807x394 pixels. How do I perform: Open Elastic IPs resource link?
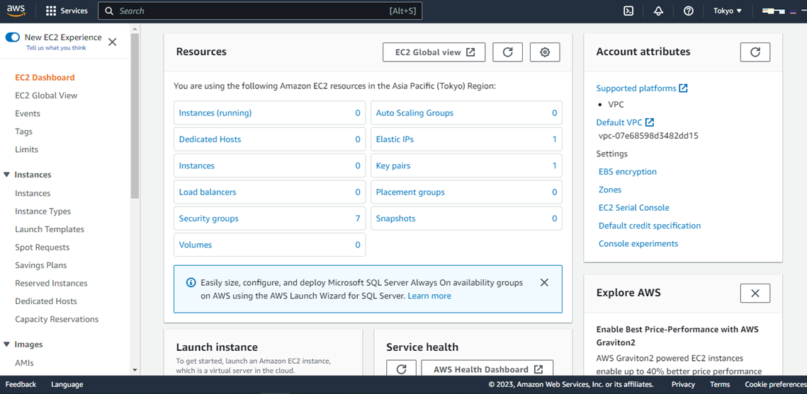point(395,139)
